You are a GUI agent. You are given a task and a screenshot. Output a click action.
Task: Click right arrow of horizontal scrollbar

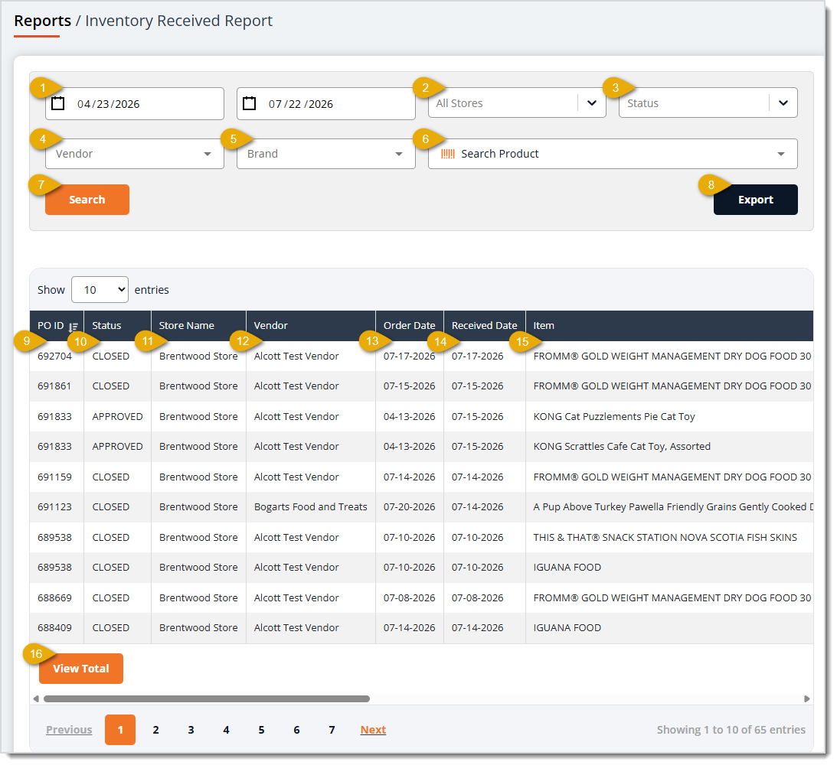(806, 699)
